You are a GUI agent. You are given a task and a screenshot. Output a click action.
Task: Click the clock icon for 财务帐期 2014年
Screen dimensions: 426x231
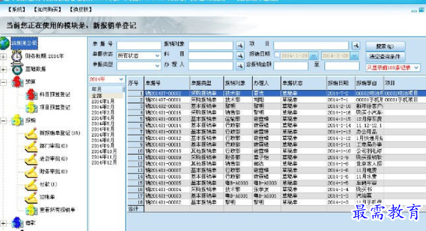point(16,56)
